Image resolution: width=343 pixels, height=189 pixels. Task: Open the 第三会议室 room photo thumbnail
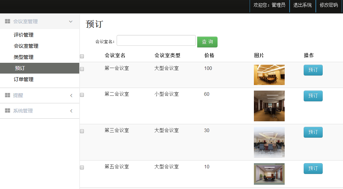pyautogui.click(x=269, y=142)
